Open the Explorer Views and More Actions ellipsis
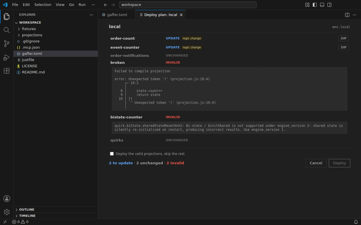 (x=91, y=15)
